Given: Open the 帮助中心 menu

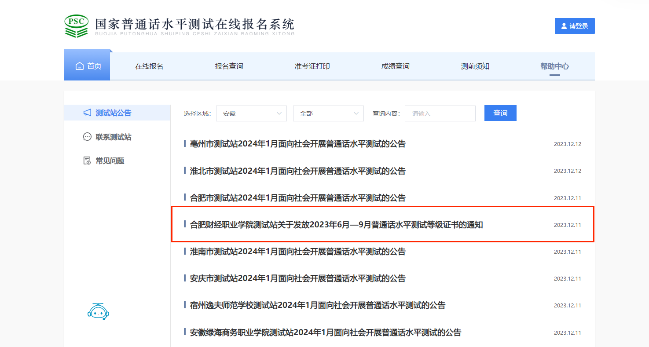Looking at the screenshot, I should tap(554, 66).
